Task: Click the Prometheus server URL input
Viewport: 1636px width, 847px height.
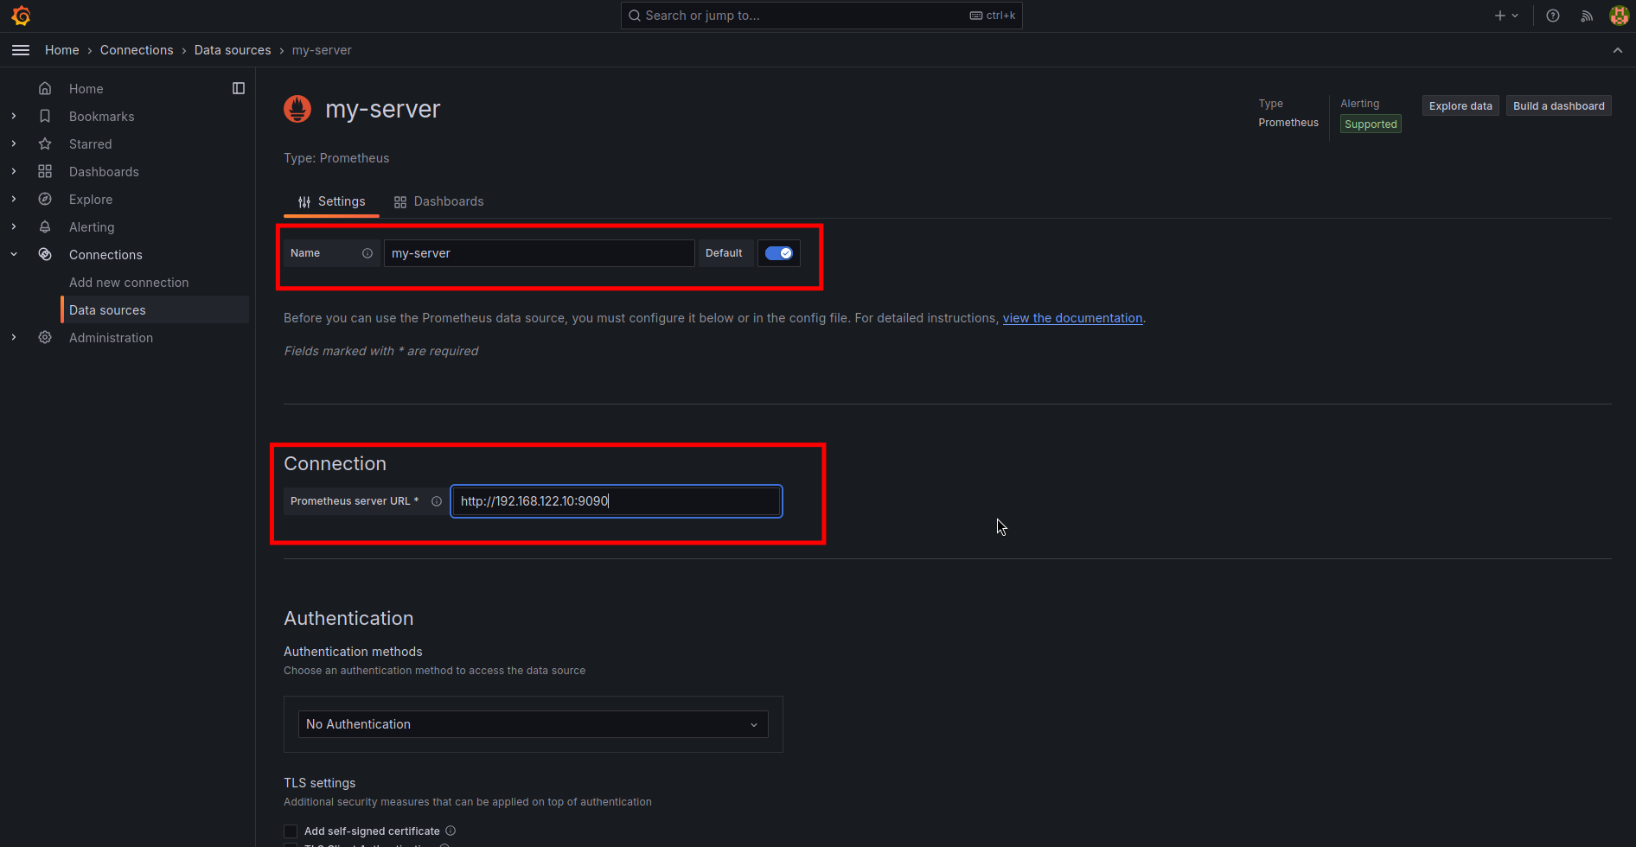Action: [x=617, y=501]
